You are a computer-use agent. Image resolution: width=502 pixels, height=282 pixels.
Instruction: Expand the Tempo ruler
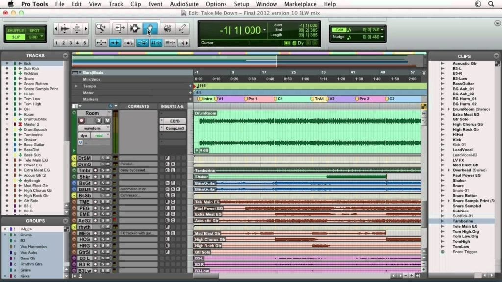pos(76,86)
